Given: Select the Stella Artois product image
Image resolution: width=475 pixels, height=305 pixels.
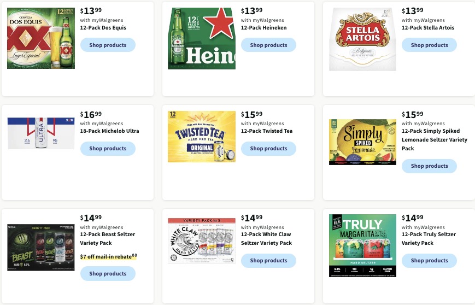Looking at the screenshot, I should click(x=362, y=39).
